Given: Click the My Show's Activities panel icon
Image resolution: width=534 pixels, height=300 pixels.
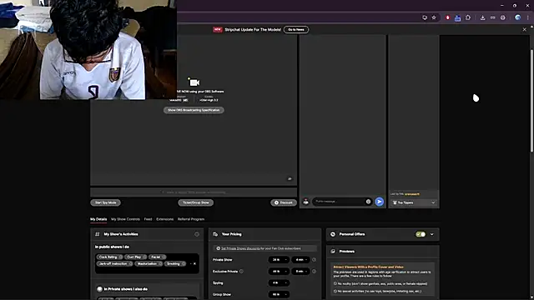Looking at the screenshot, I should [x=98, y=234].
